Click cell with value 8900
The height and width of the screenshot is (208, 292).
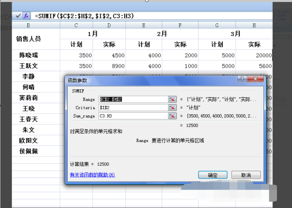(x=109, y=66)
